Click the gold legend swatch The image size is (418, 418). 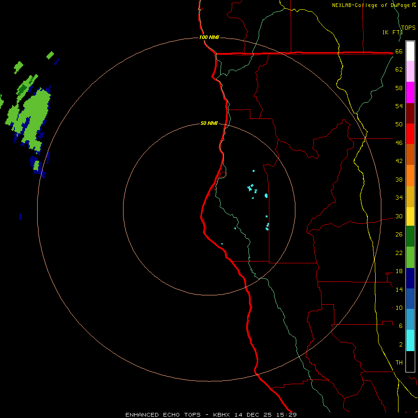coord(410,196)
